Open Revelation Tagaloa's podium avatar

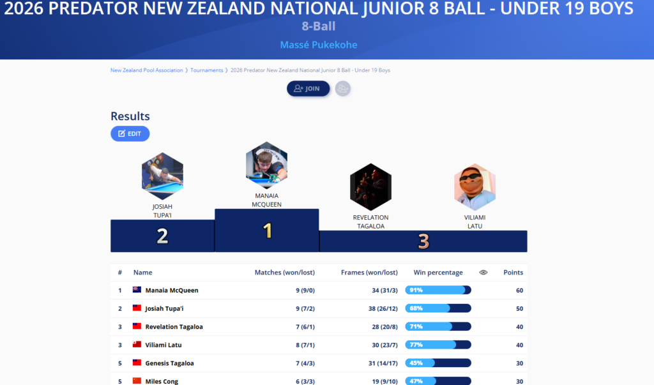coord(370,186)
